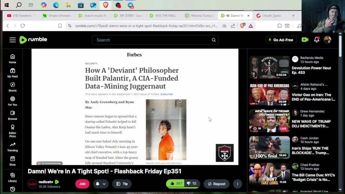Screen dimensions: 345x194
Task: Switch to Melania Trump tab
Action: coord(199,16)
